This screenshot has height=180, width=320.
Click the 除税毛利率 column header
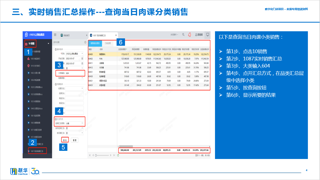(195, 49)
